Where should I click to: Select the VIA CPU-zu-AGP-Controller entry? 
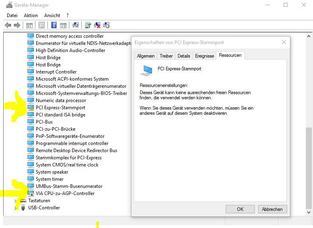tap(65, 193)
